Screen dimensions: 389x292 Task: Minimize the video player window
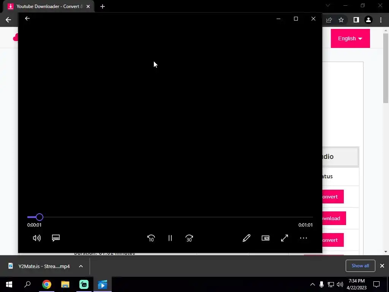click(x=278, y=19)
